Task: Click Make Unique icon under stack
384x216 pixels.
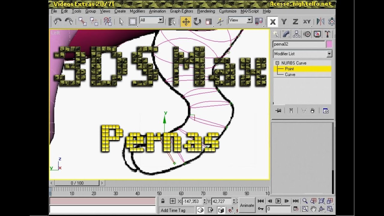Action: point(304,111)
